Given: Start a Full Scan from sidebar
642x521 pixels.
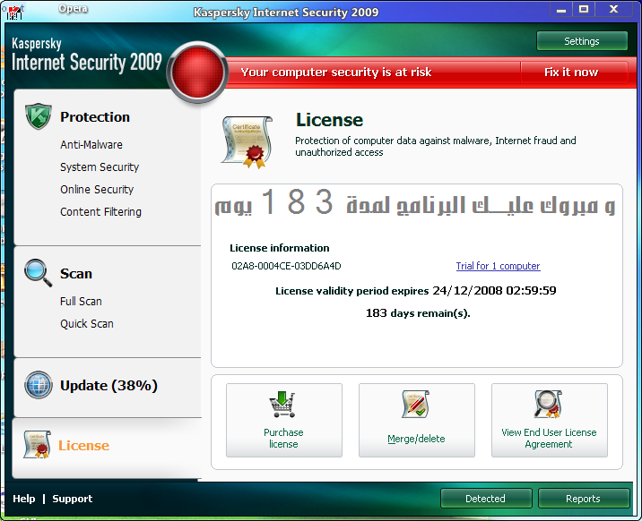Looking at the screenshot, I should pos(81,302).
